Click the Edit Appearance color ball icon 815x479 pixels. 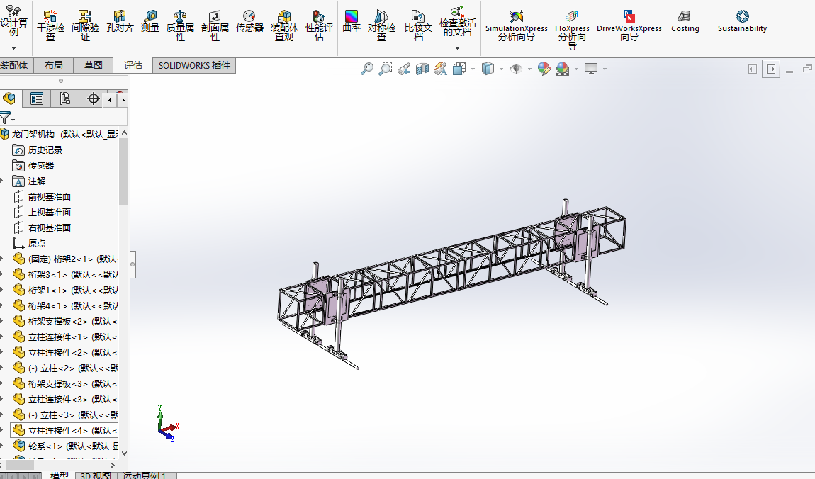tap(544, 69)
